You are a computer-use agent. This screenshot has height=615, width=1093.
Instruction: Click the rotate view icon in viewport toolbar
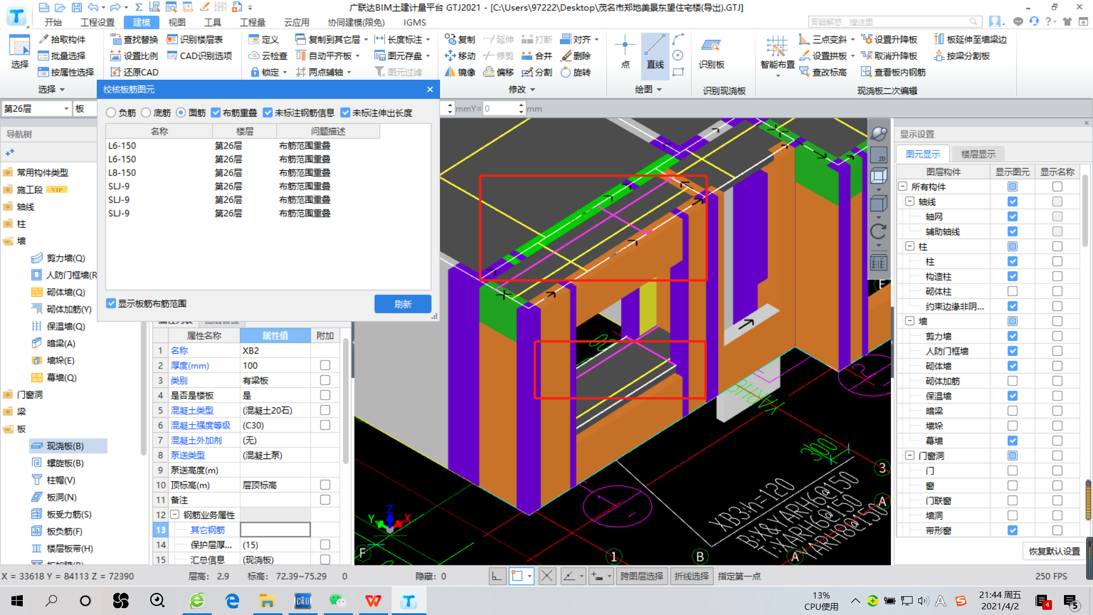point(878,231)
